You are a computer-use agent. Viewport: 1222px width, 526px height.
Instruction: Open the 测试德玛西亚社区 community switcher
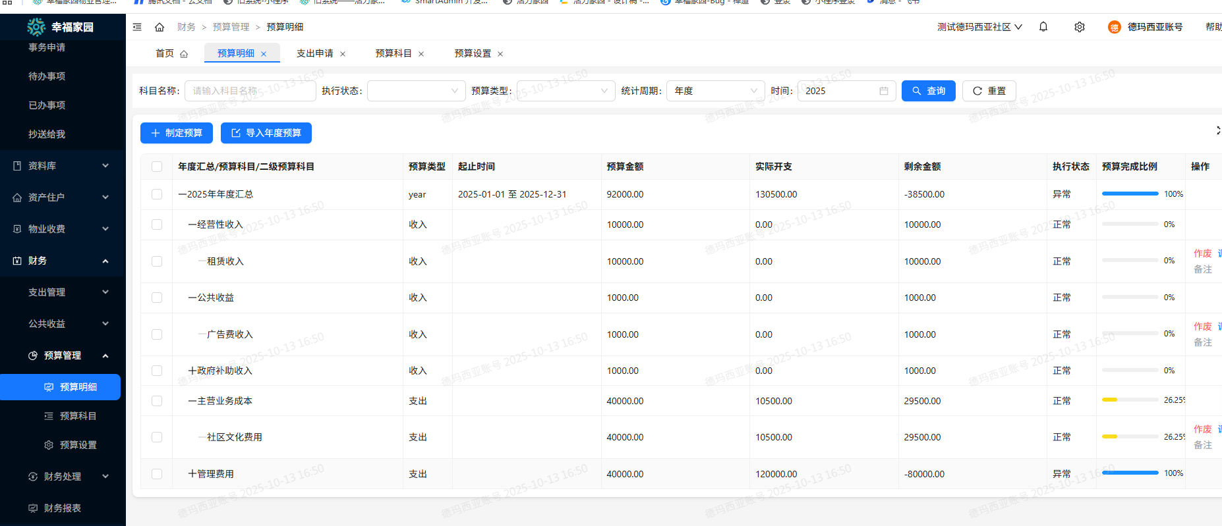pyautogui.click(x=979, y=27)
